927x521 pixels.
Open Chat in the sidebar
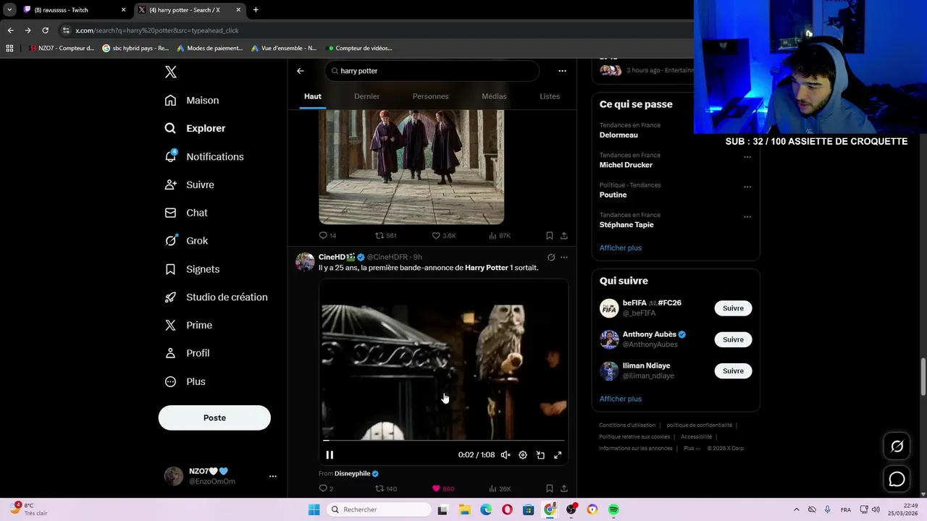click(x=186, y=213)
